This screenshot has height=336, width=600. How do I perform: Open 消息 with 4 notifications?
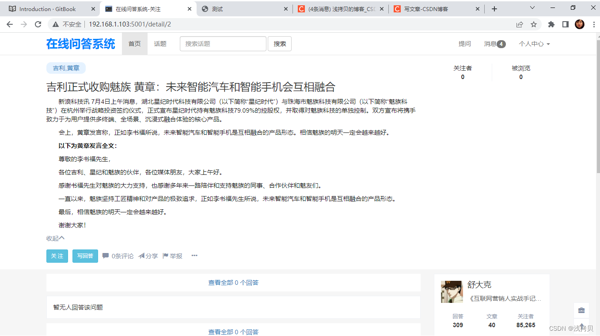point(495,44)
